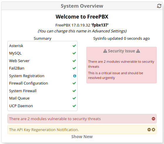
Task: Click the Mail Queue status checkmark
Action: click(74, 98)
